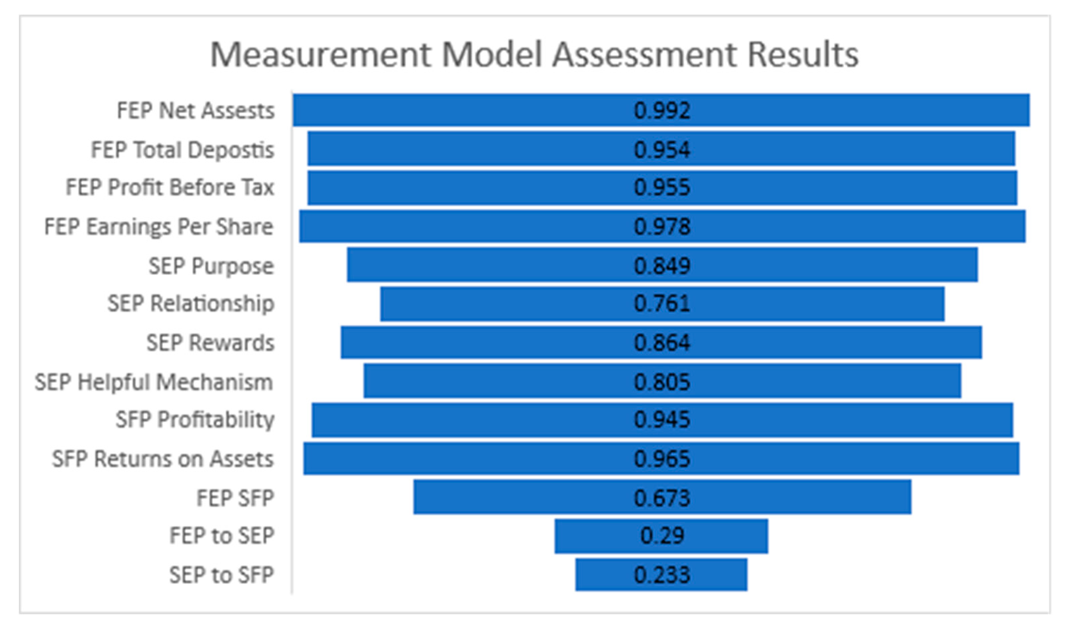Click the chart title Measurement Model Assessment Results

[x=534, y=55]
